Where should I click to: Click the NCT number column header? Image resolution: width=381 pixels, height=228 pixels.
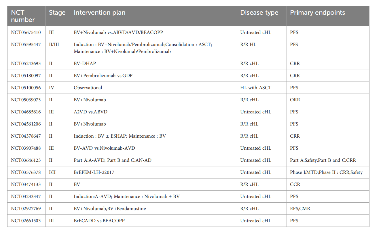(x=26, y=16)
